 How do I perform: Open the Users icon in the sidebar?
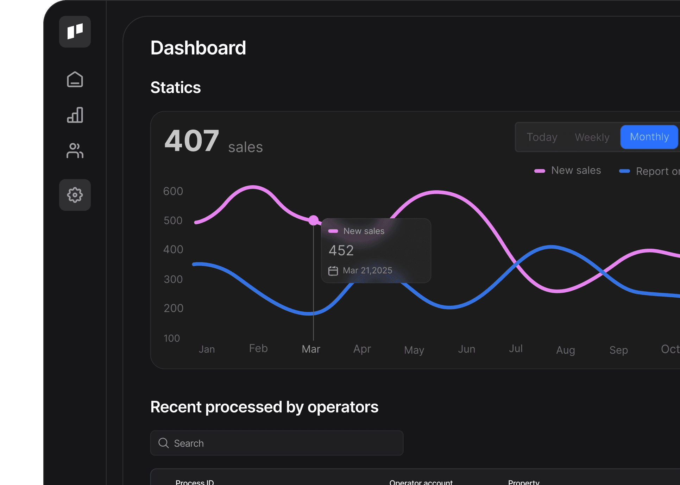[75, 151]
